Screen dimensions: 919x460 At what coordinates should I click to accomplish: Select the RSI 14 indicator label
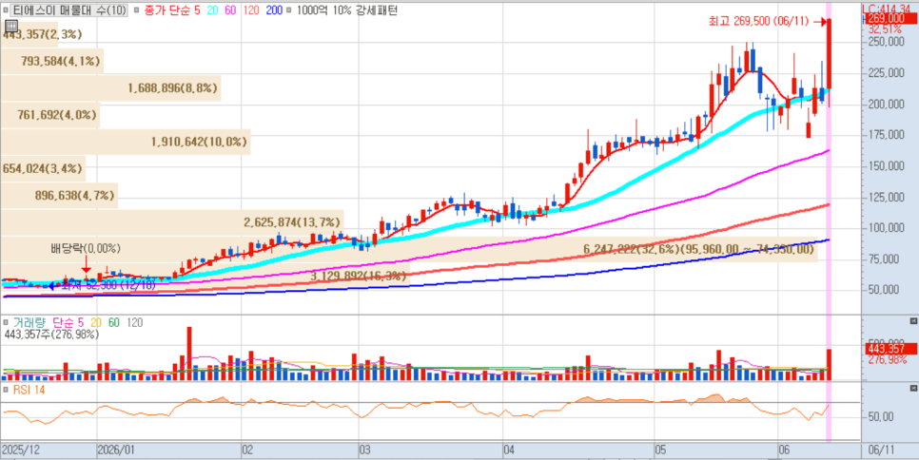[x=29, y=390]
